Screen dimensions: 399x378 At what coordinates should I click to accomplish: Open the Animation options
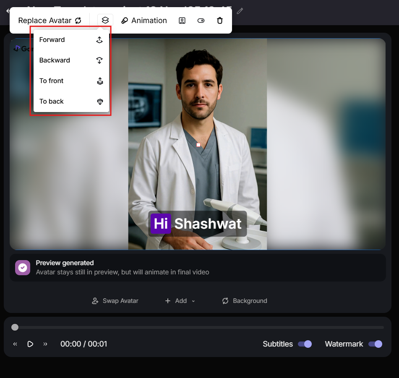[x=144, y=21]
